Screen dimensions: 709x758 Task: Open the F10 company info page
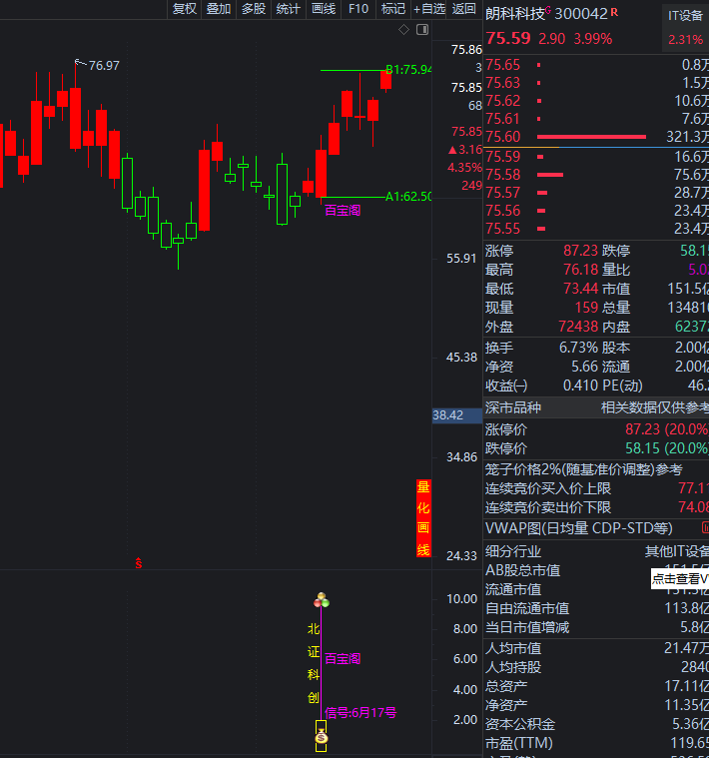pyautogui.click(x=358, y=9)
